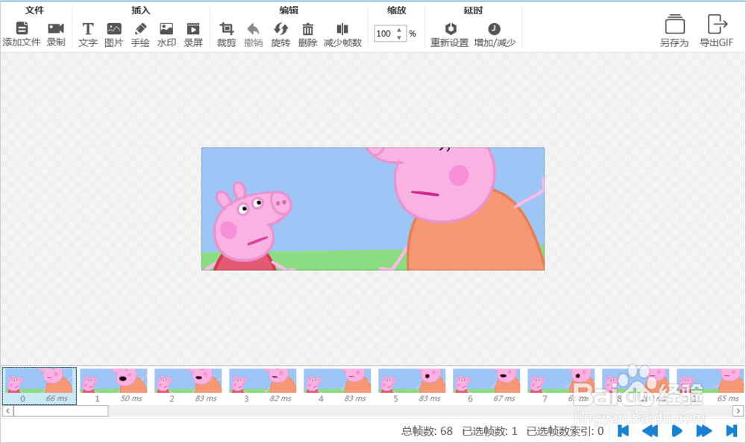Click the 另存为 save-as icon
The height and width of the screenshot is (443, 746).
[674, 24]
